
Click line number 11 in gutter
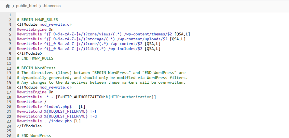9,63
